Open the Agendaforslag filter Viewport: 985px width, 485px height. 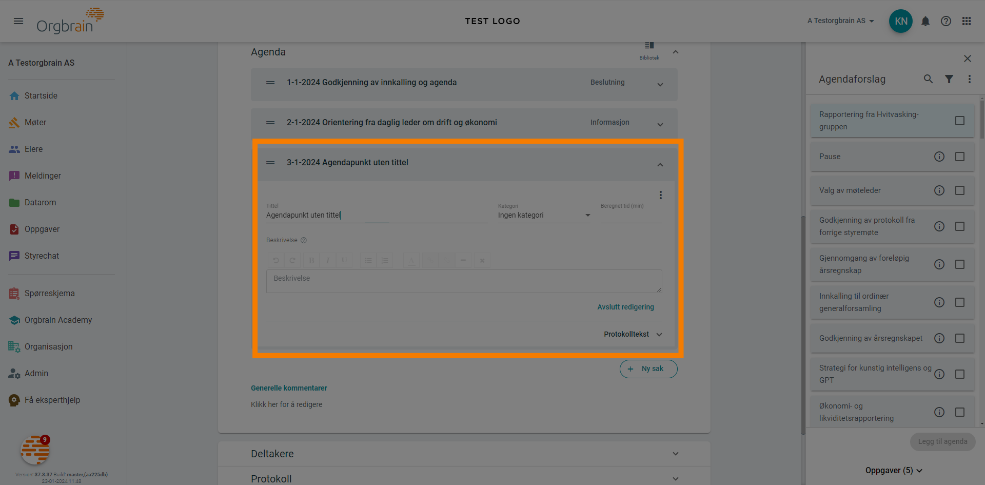(949, 79)
